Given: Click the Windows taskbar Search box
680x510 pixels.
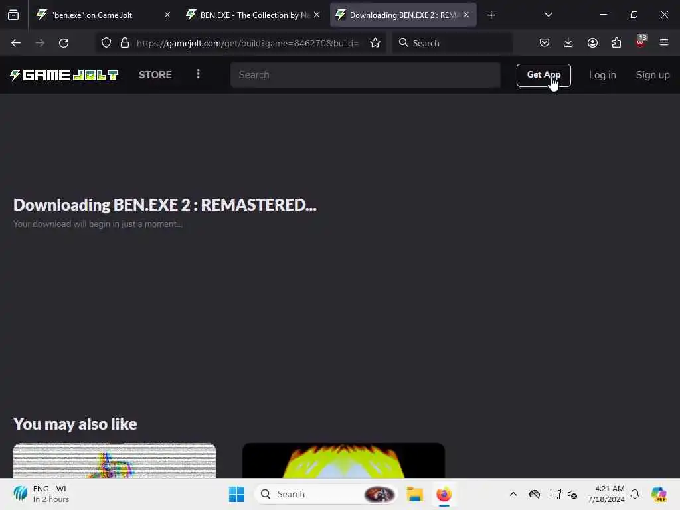Looking at the screenshot, I should 326,494.
